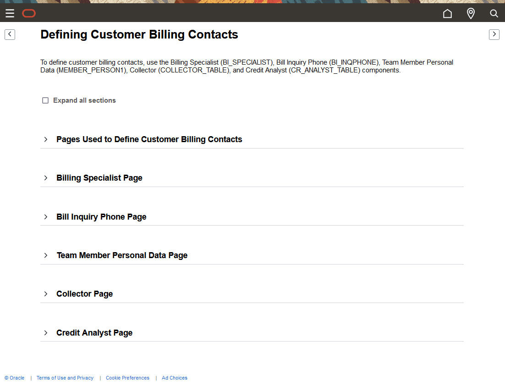Open the hamburger navigation menu
This screenshot has height=386, width=505.
point(10,13)
